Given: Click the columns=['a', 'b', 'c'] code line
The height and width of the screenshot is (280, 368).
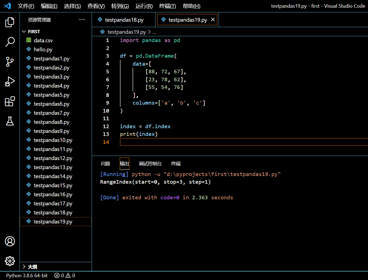Looking at the screenshot, I should coord(169,103).
